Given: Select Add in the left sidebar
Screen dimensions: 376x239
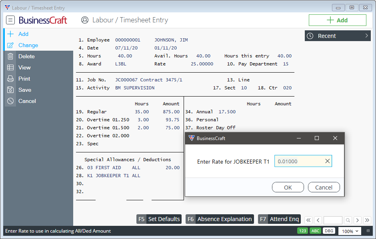Looking at the screenshot, I should 39,34.
